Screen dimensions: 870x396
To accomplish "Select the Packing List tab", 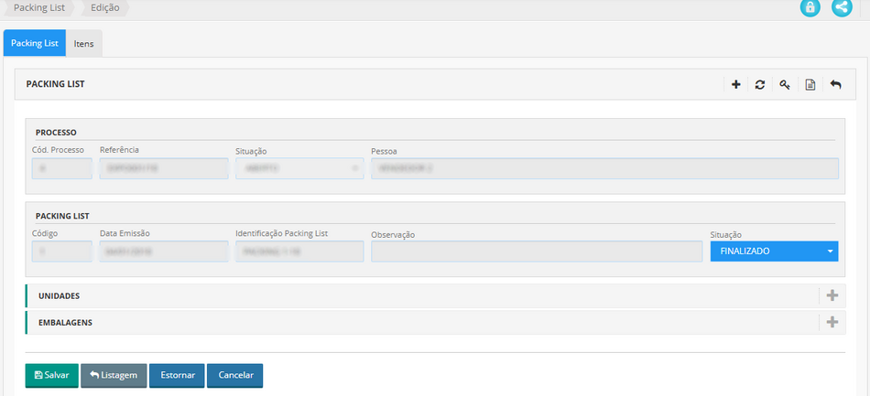I will [x=35, y=44].
